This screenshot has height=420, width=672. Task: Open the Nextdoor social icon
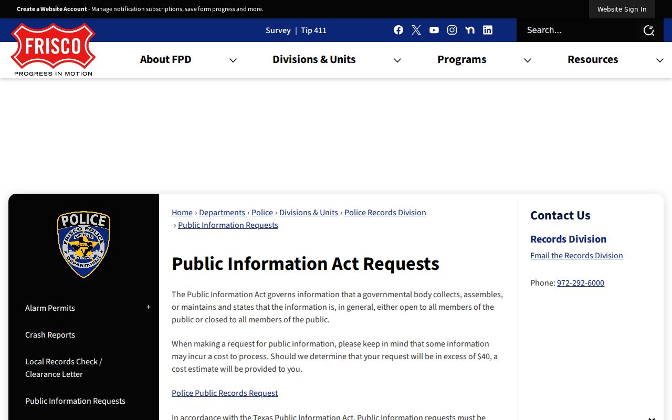[470, 30]
